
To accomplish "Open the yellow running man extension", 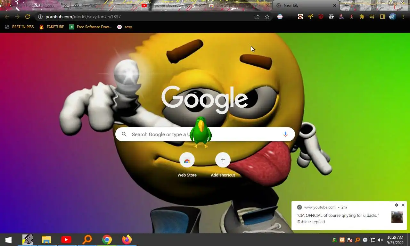I will pyautogui.click(x=311, y=17).
